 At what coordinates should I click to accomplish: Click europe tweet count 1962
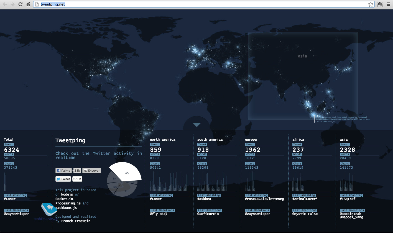click(x=253, y=150)
